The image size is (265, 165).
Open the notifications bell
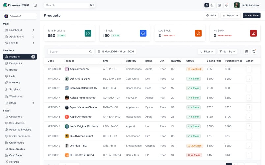tap(226, 5)
